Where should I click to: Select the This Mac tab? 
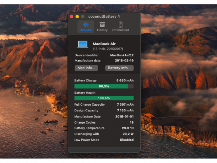pyautogui.click(x=86, y=27)
